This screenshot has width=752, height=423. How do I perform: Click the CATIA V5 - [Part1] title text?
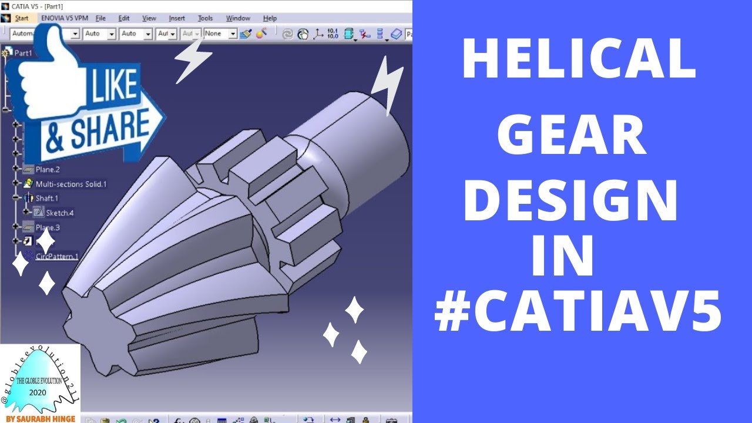tap(38, 6)
